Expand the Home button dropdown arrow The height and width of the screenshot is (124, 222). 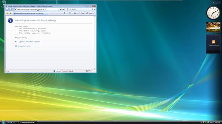67,13
